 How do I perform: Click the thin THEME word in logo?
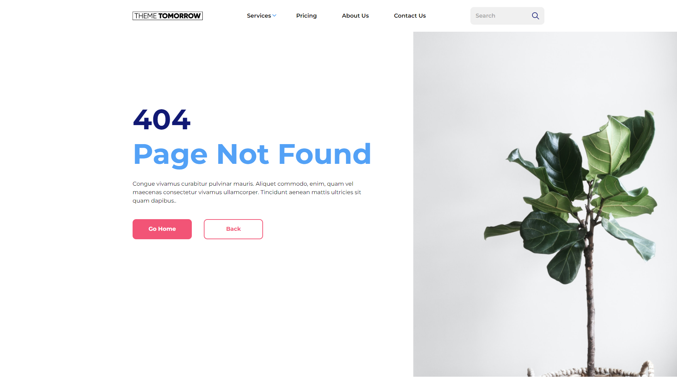click(146, 16)
